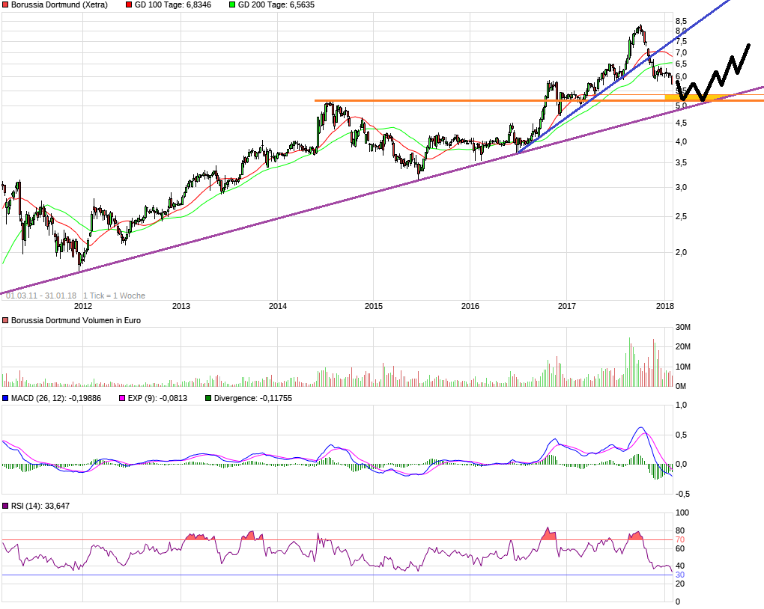Viewport: 764px width, 609px height.
Task: Click the magenta EXP (9) legend square
Action: pos(122,398)
